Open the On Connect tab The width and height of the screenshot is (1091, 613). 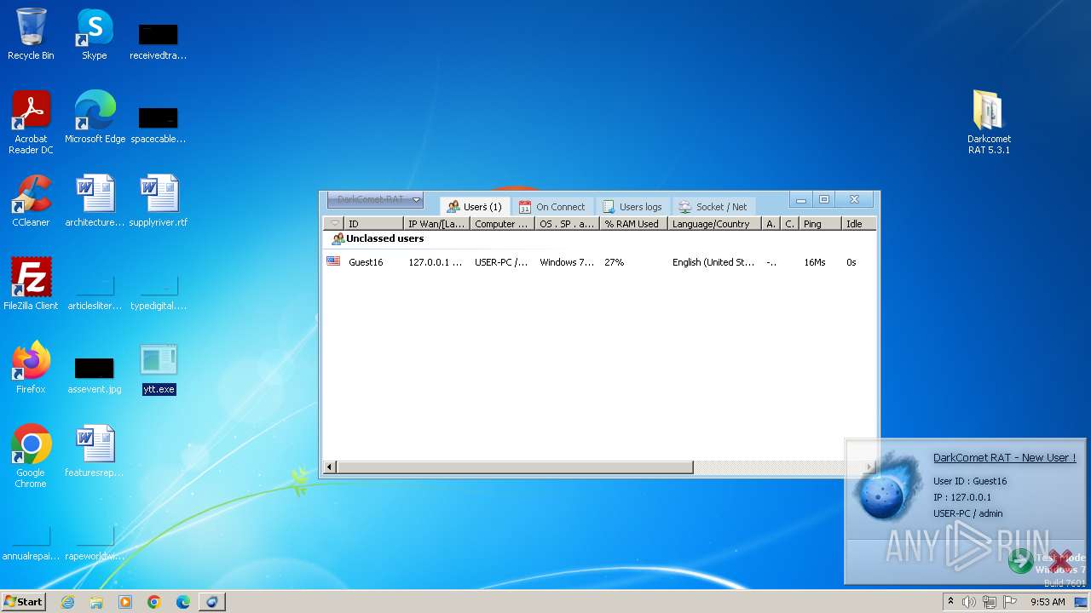(551, 207)
